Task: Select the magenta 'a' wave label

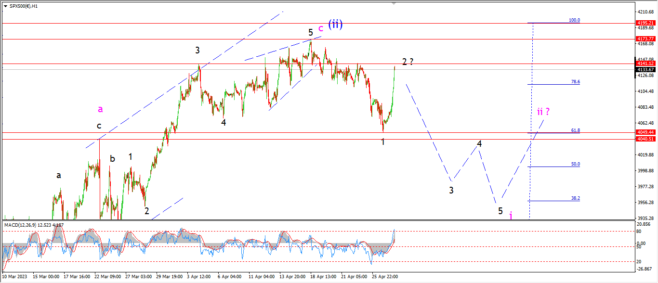Action: tap(100, 109)
